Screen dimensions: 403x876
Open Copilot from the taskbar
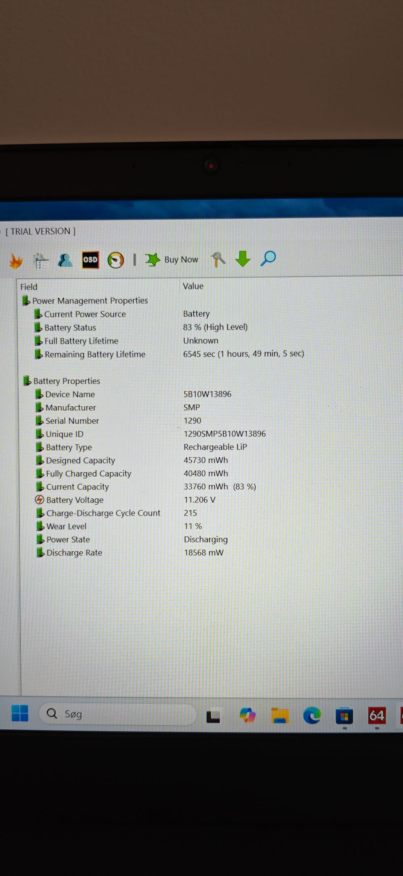pyautogui.click(x=247, y=715)
